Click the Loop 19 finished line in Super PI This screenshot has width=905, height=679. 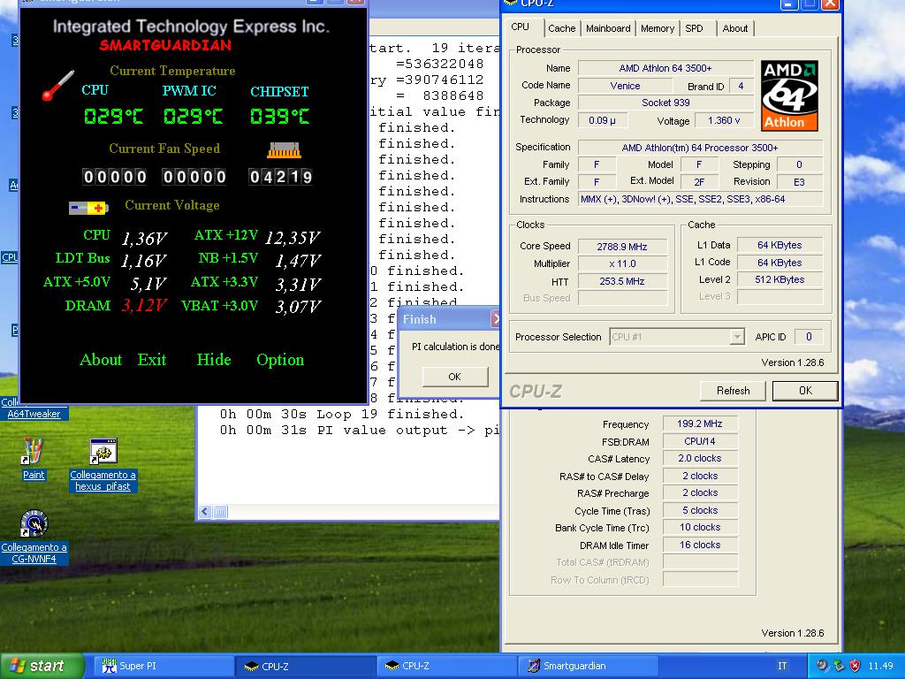[x=342, y=414]
